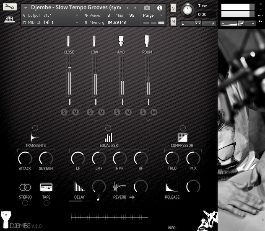Click the CLOSE channel volume fader
This screenshot has height=231, width=265.
[70, 76]
